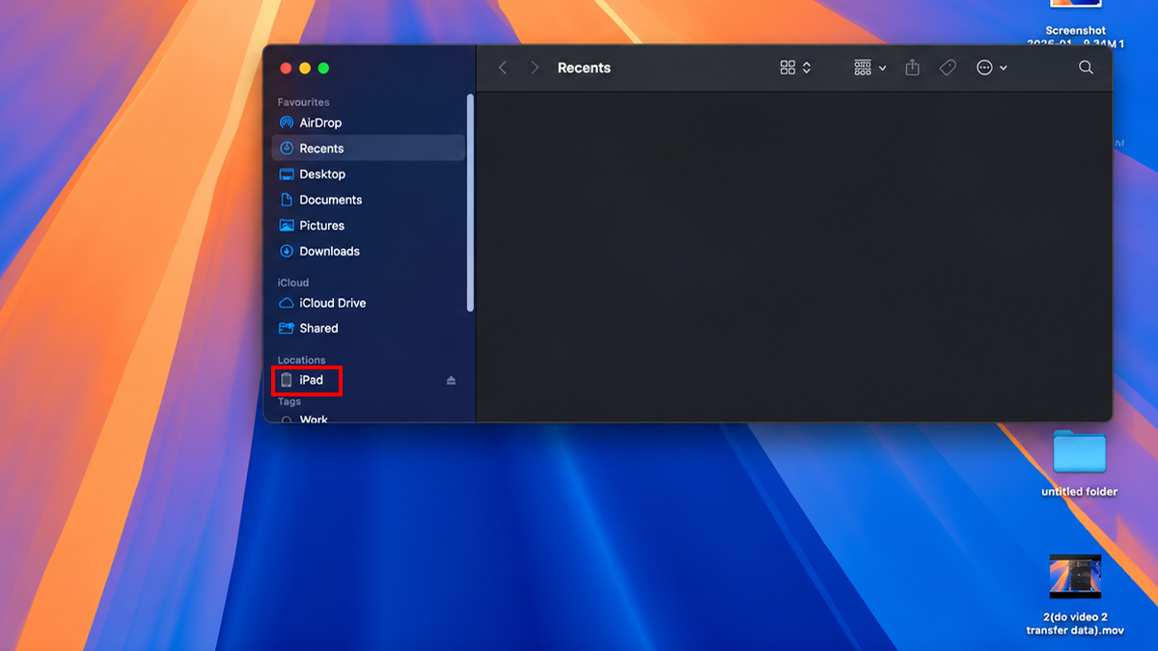Click the Share toolbar icon
The height and width of the screenshot is (651, 1158).
pyautogui.click(x=912, y=68)
